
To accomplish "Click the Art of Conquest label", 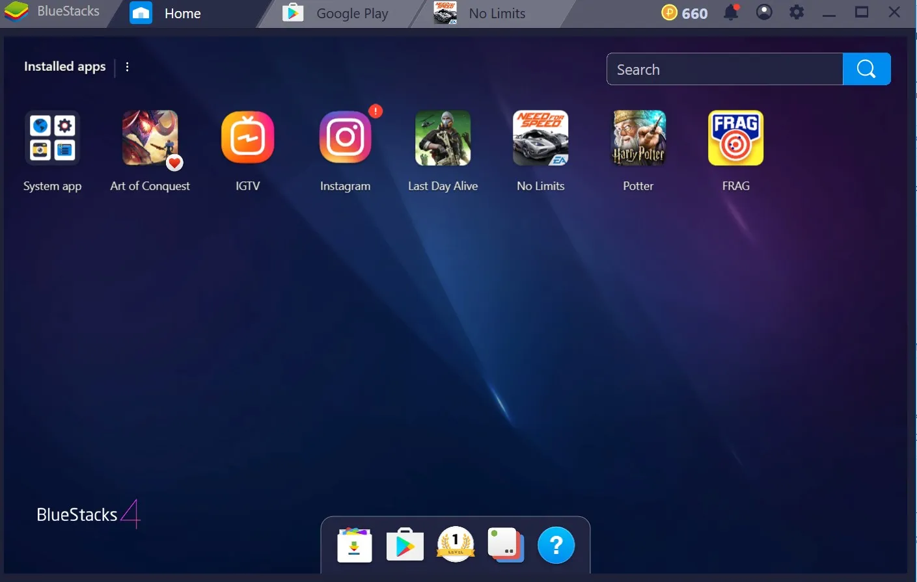I will tap(150, 186).
